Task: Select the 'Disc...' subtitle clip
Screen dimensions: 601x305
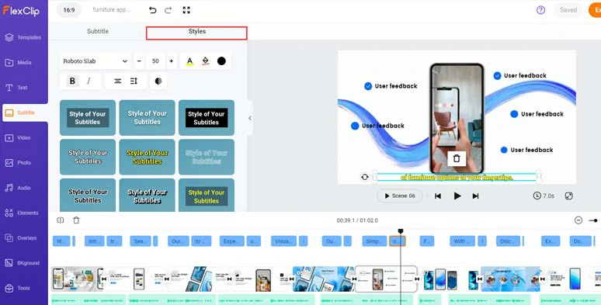Action: (x=509, y=241)
